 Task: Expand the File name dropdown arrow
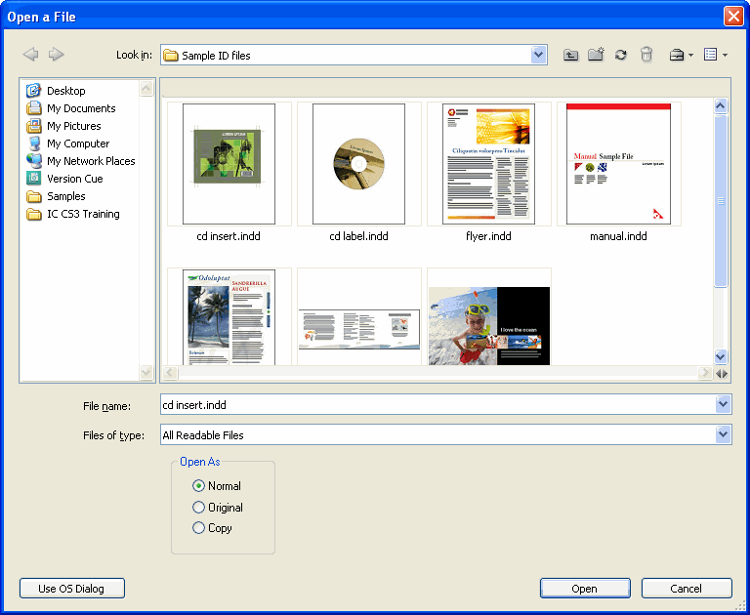723,404
